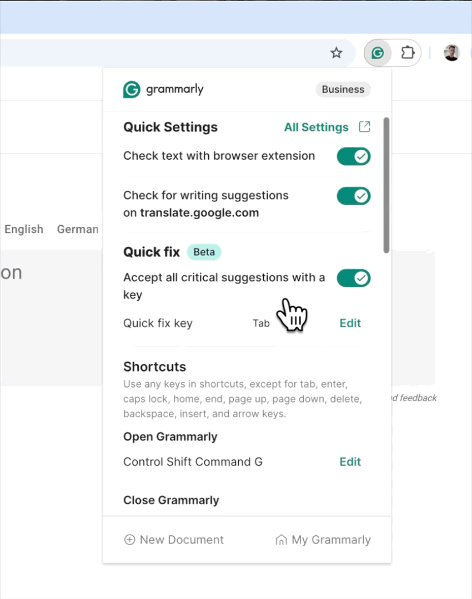This screenshot has height=599, width=472.
Task: Click the bookmark star icon
Action: [x=337, y=53]
